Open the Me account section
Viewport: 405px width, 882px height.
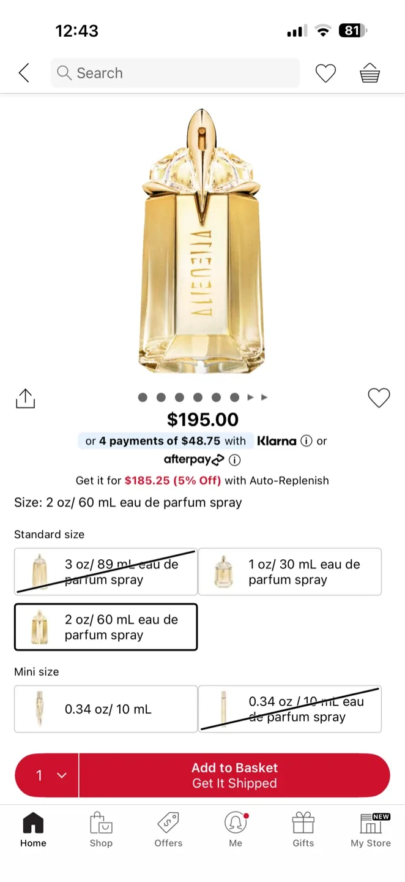coord(236,830)
